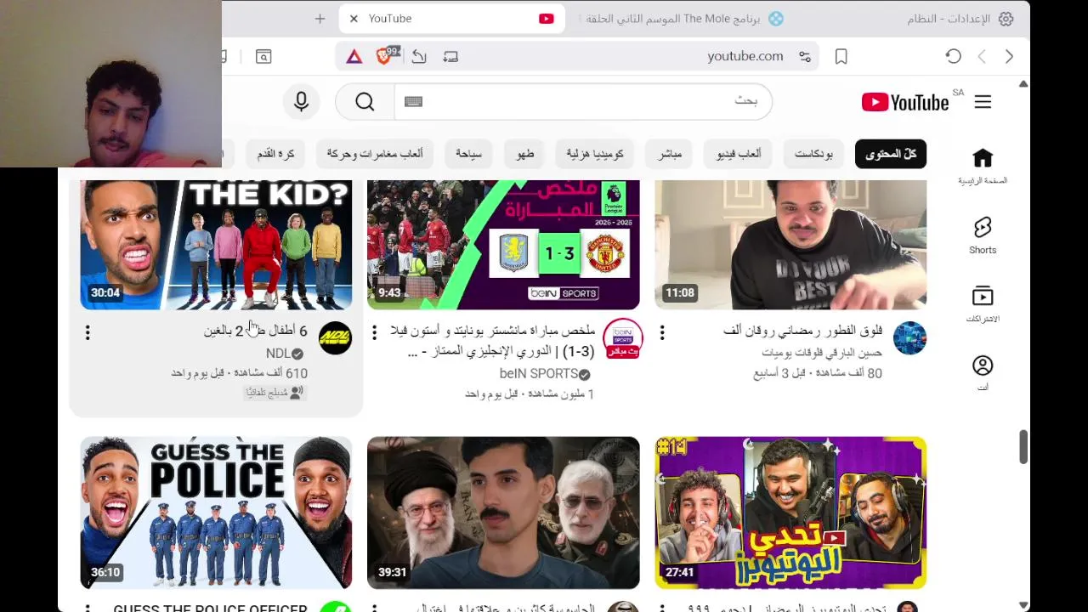Click channel name حسين البارقي فلوقات يوميات
This screenshot has height=612, width=1088.
click(822, 352)
